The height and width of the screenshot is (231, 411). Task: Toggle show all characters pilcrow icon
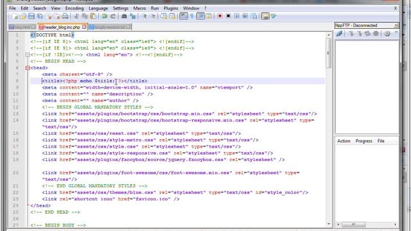pos(192,16)
